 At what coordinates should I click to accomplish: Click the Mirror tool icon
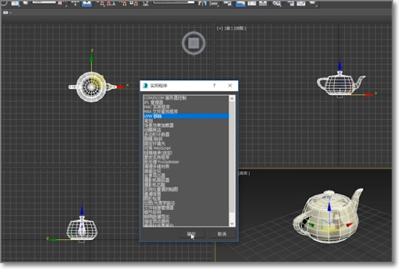(x=203, y=3)
